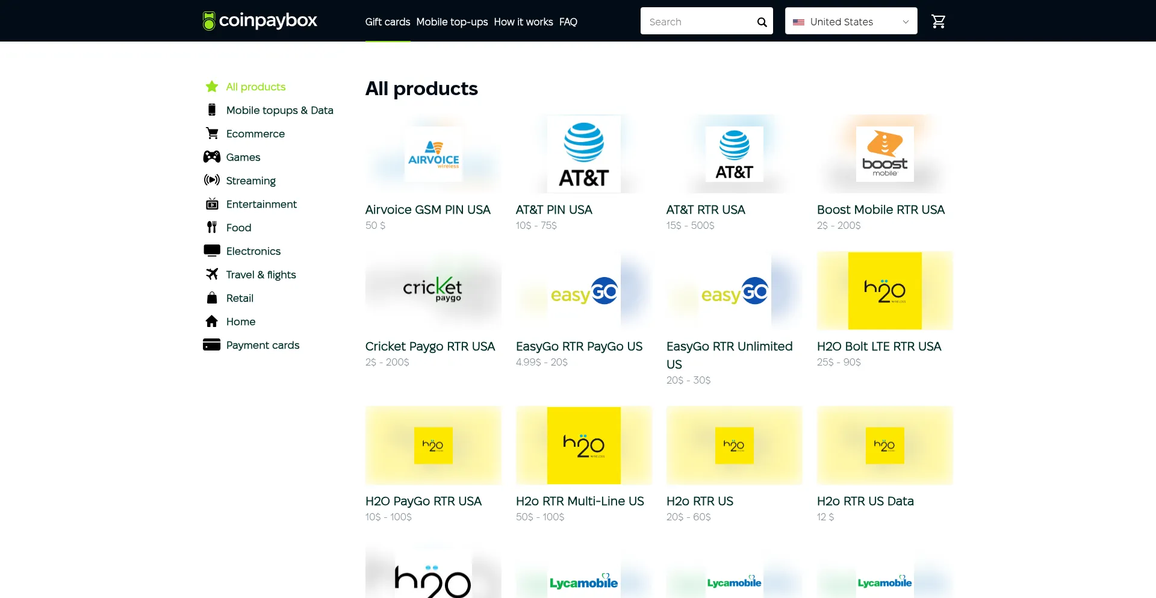Open Mobile top-ups in navigation

click(x=452, y=22)
